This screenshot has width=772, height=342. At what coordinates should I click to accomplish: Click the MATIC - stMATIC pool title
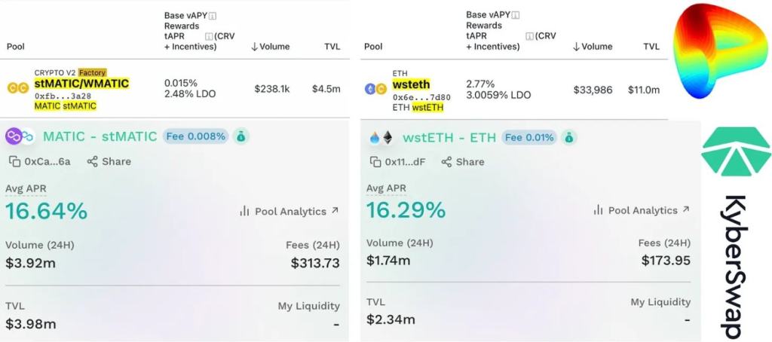(100, 136)
